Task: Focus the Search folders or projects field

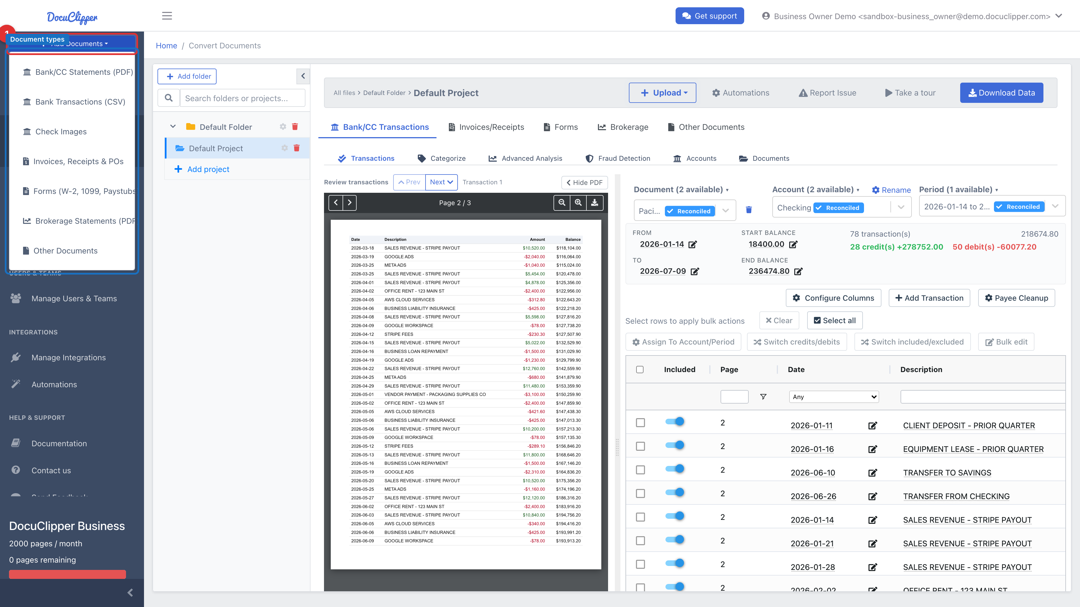Action: click(243, 98)
